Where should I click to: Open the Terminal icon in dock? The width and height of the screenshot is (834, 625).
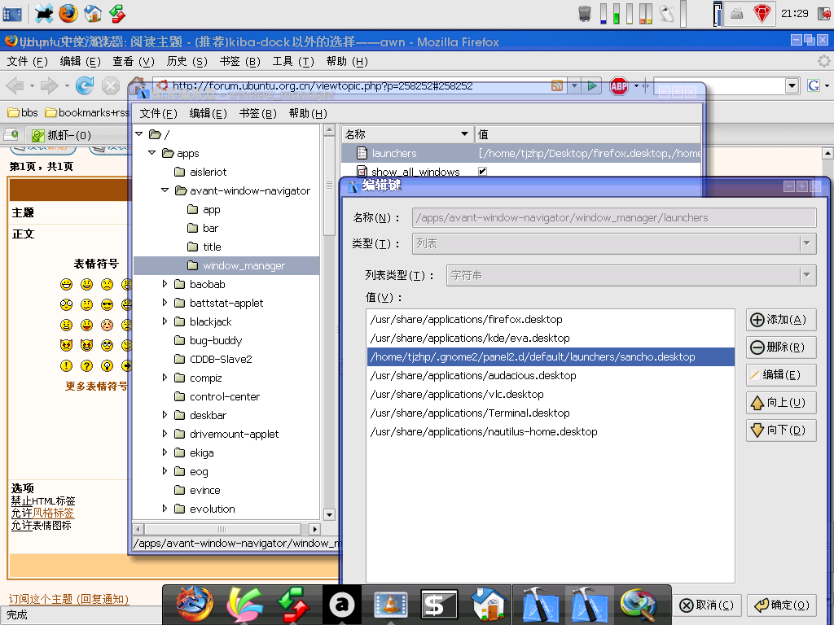[439, 605]
